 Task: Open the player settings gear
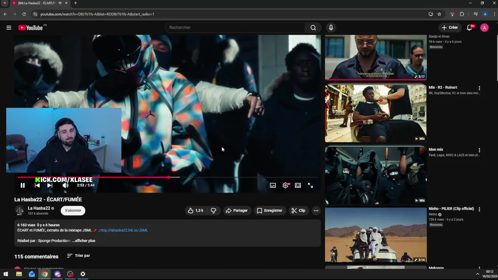click(x=286, y=185)
